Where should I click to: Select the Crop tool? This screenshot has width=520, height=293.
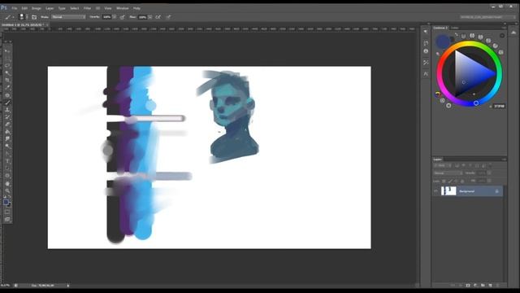(7, 80)
